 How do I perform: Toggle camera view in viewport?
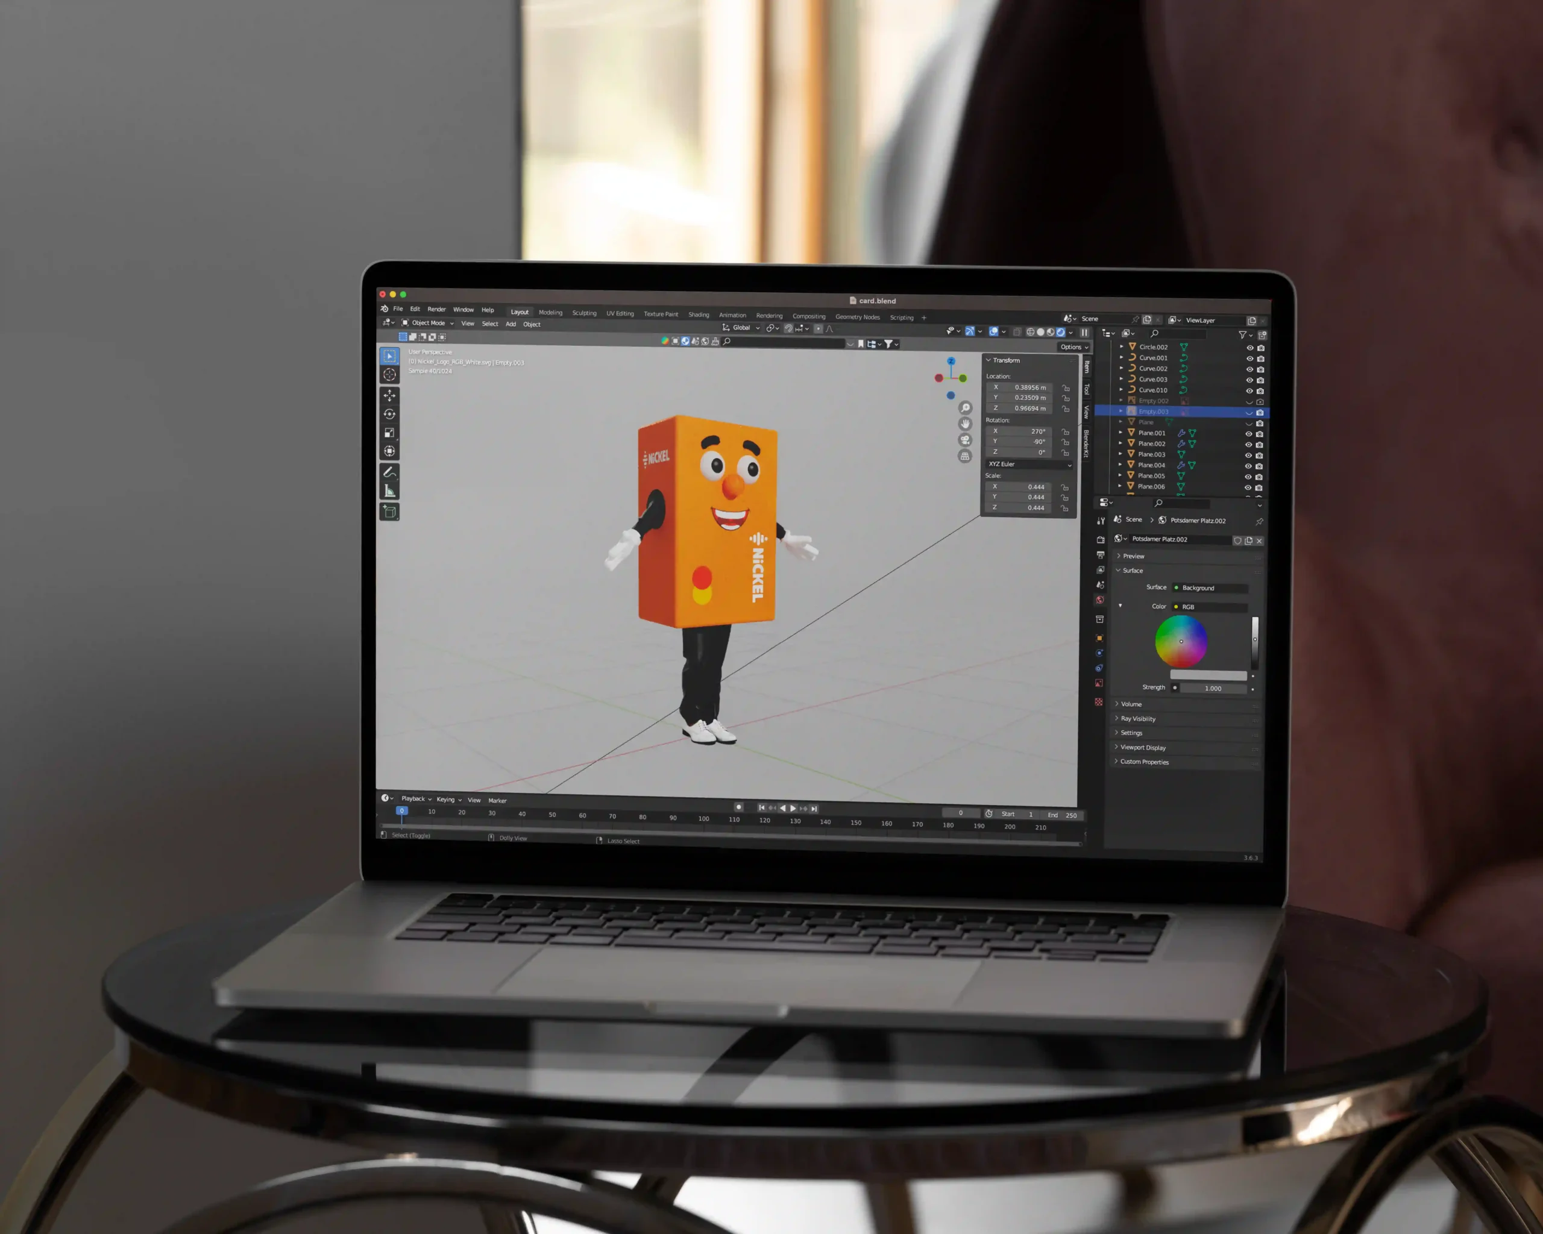(x=965, y=440)
